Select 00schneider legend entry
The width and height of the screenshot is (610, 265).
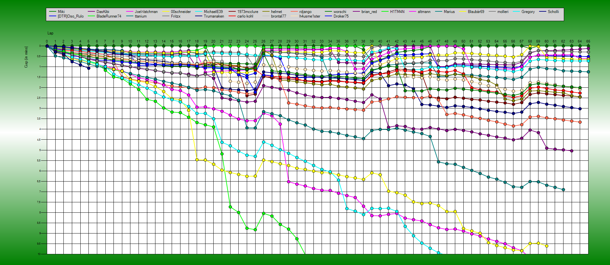(181, 12)
